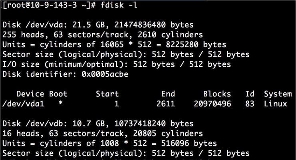Click the End column header

[x=168, y=94]
